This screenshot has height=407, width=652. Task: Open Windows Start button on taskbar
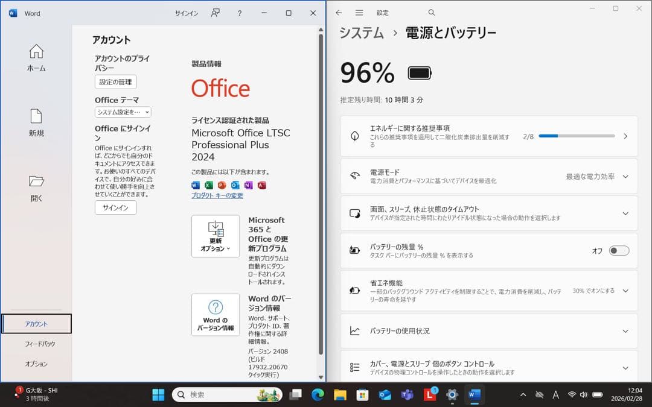point(158,394)
